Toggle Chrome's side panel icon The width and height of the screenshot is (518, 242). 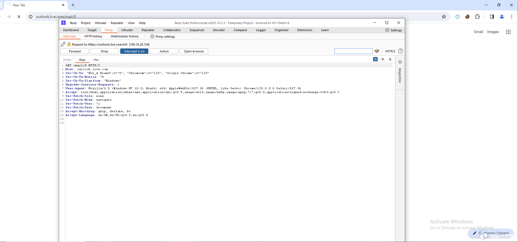coord(492,17)
